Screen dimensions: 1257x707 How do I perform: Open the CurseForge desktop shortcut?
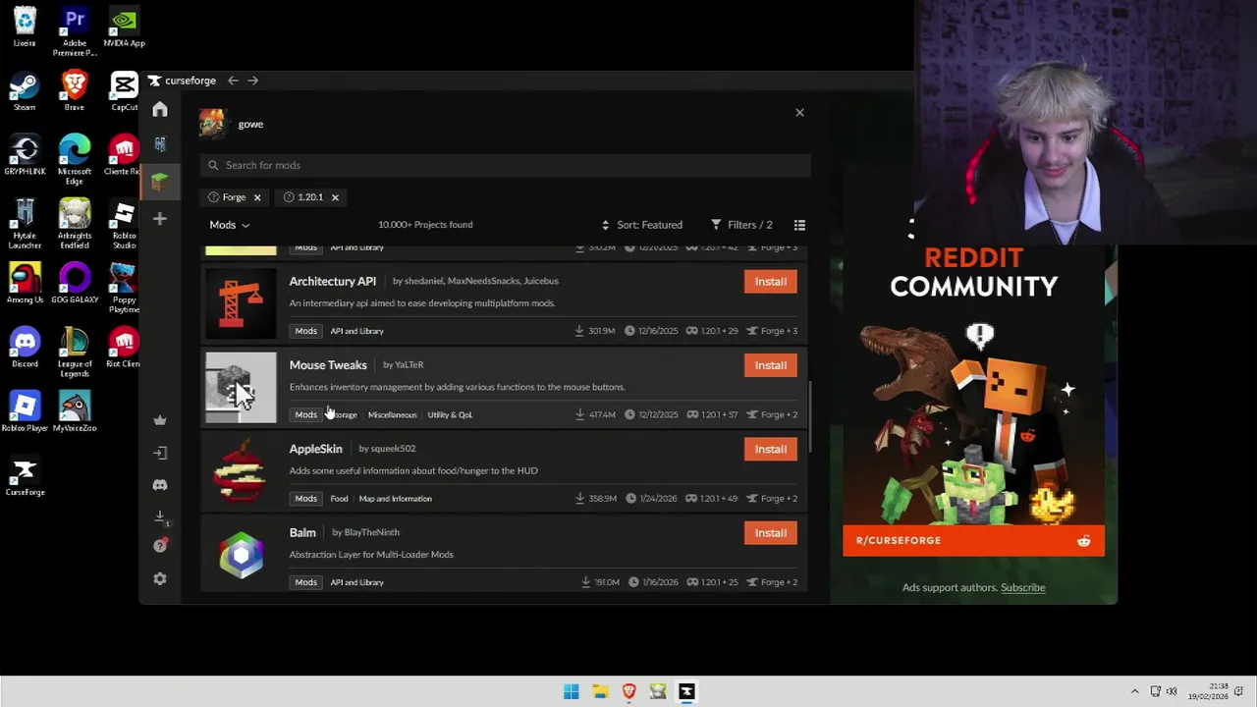tap(25, 476)
